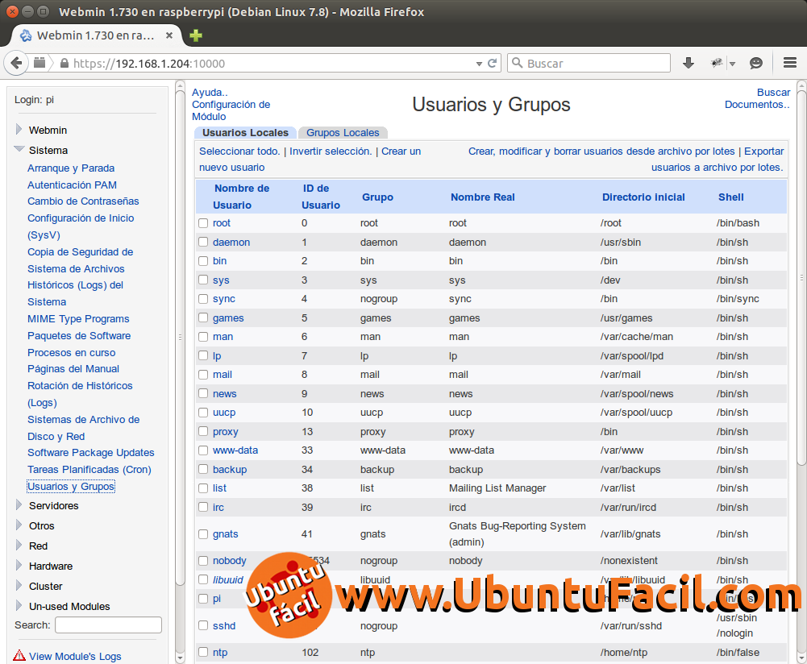Open the Firefox hamburger menu
The width and height of the screenshot is (807, 664).
790,63
